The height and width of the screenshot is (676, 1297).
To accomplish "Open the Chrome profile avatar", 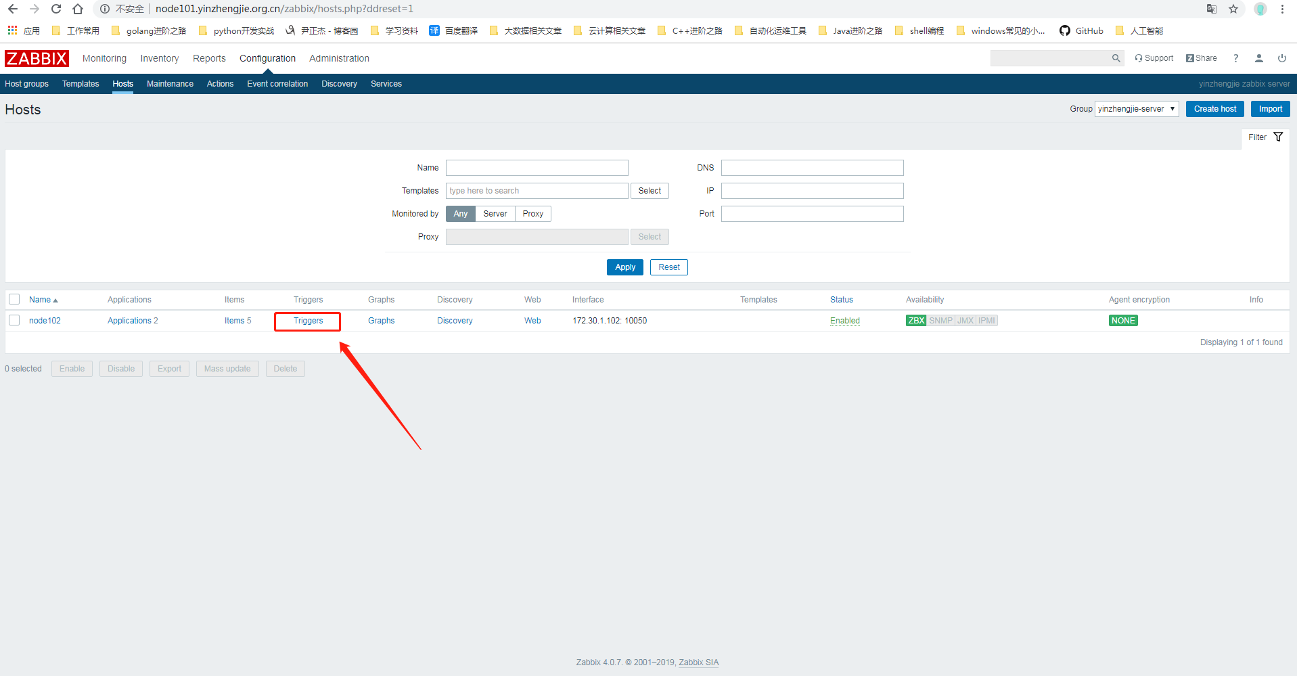I will point(1260,9).
